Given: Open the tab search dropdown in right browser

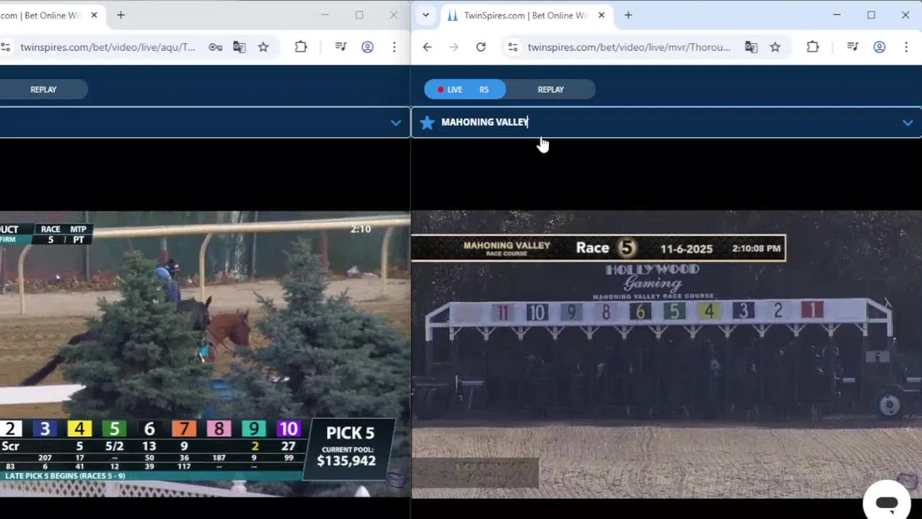Looking at the screenshot, I should point(426,15).
